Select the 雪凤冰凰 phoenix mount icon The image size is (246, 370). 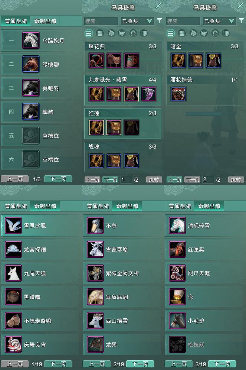tap(13, 225)
